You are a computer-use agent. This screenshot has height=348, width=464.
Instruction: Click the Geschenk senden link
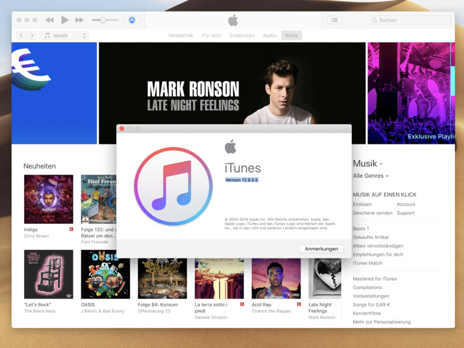click(x=372, y=213)
